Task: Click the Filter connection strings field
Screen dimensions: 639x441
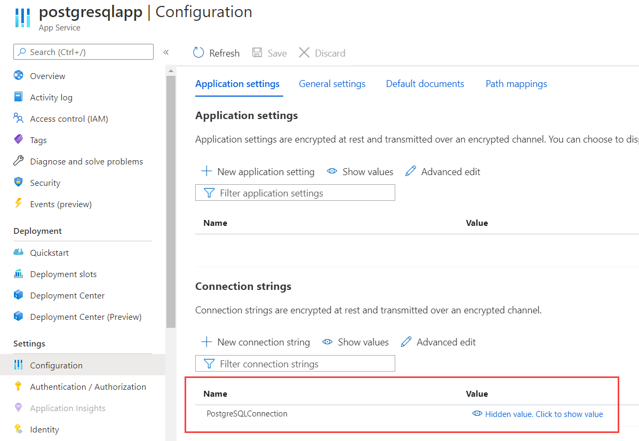Action: pyautogui.click(x=295, y=364)
